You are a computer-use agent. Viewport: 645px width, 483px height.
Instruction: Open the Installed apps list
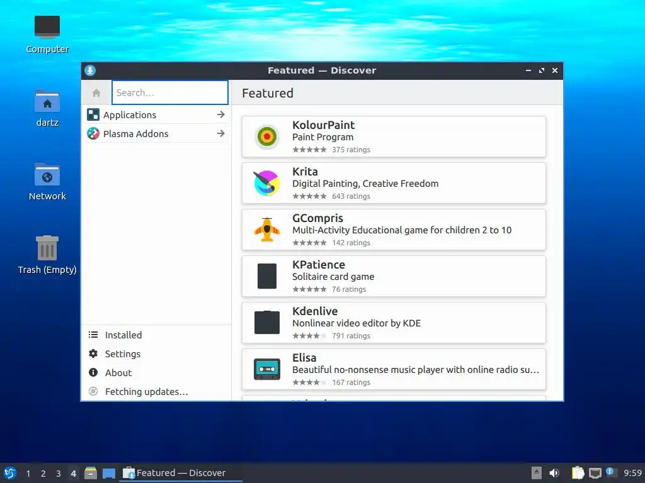tap(156, 335)
